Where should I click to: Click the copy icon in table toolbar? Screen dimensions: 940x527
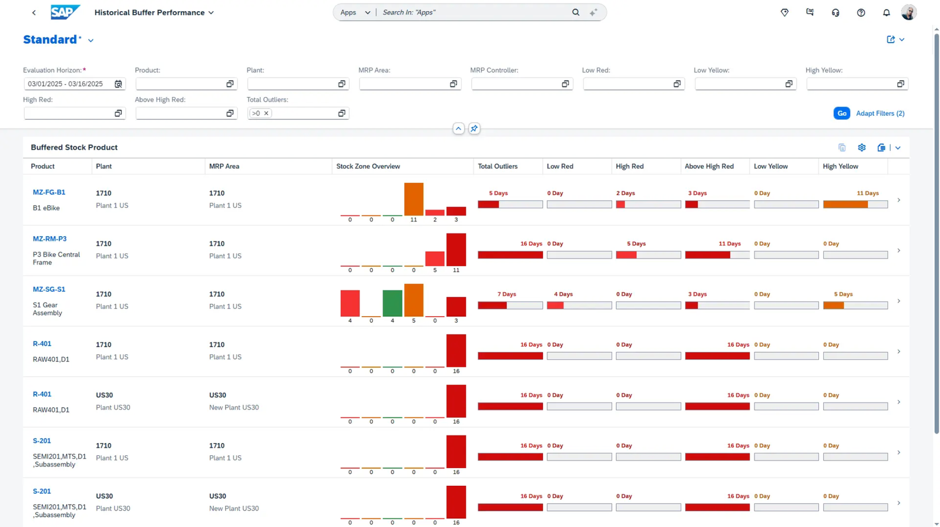[842, 147]
